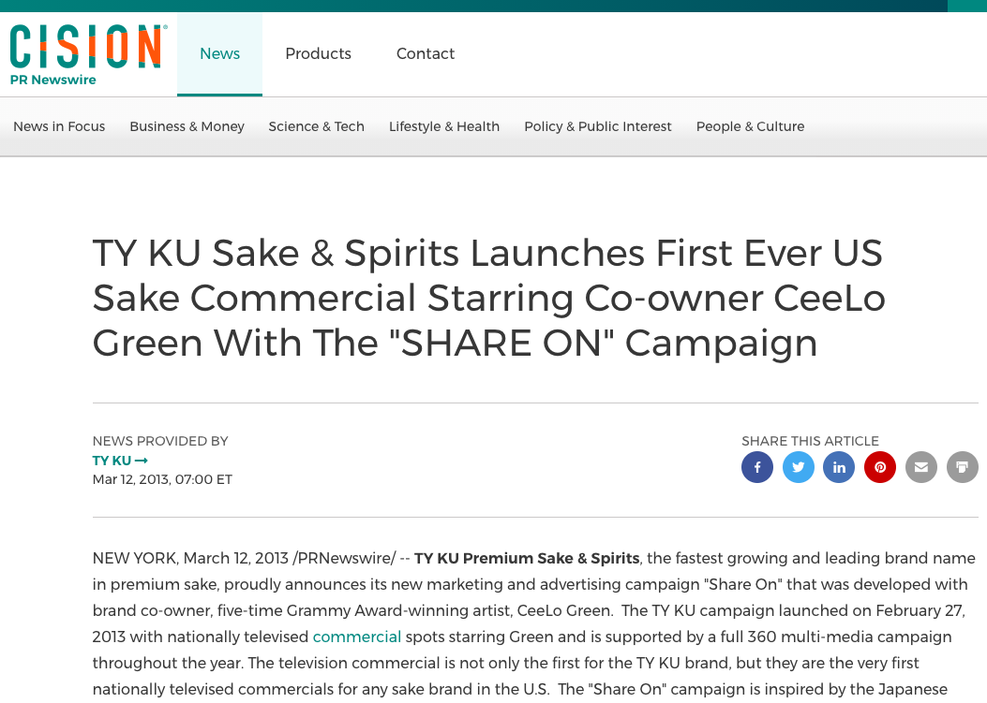The image size is (987, 703).
Task: Open Policy & Public Interest section
Action: click(598, 126)
